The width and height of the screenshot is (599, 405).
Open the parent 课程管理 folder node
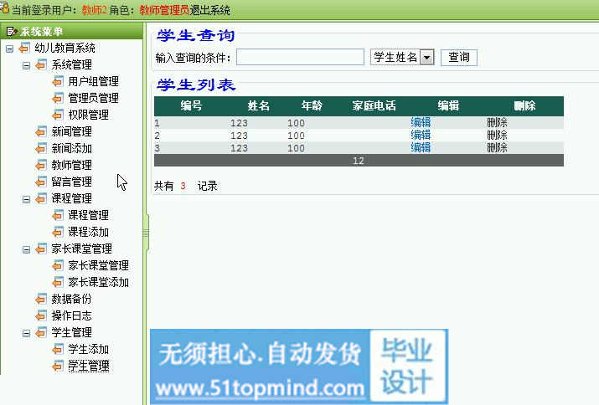click(x=71, y=199)
